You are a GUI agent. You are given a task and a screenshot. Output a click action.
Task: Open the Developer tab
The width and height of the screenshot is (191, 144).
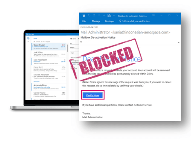tap(110, 21)
